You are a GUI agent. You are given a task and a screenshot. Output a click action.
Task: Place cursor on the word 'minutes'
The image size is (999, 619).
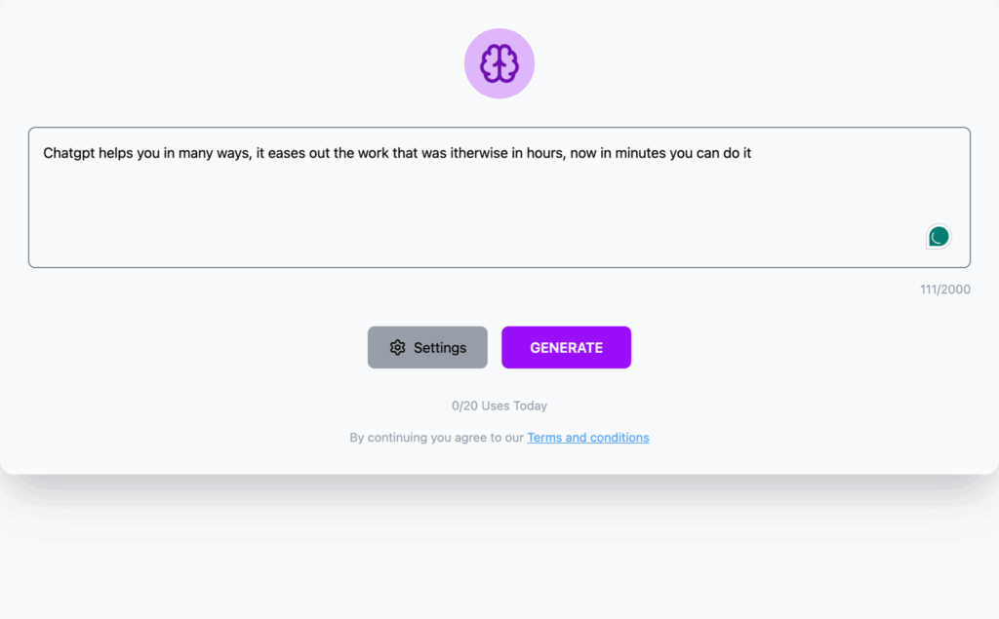tap(640, 153)
